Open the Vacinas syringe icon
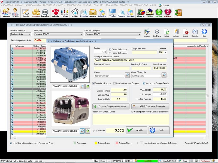The height and width of the screenshot is (163, 218). pyautogui.click(x=65, y=12)
